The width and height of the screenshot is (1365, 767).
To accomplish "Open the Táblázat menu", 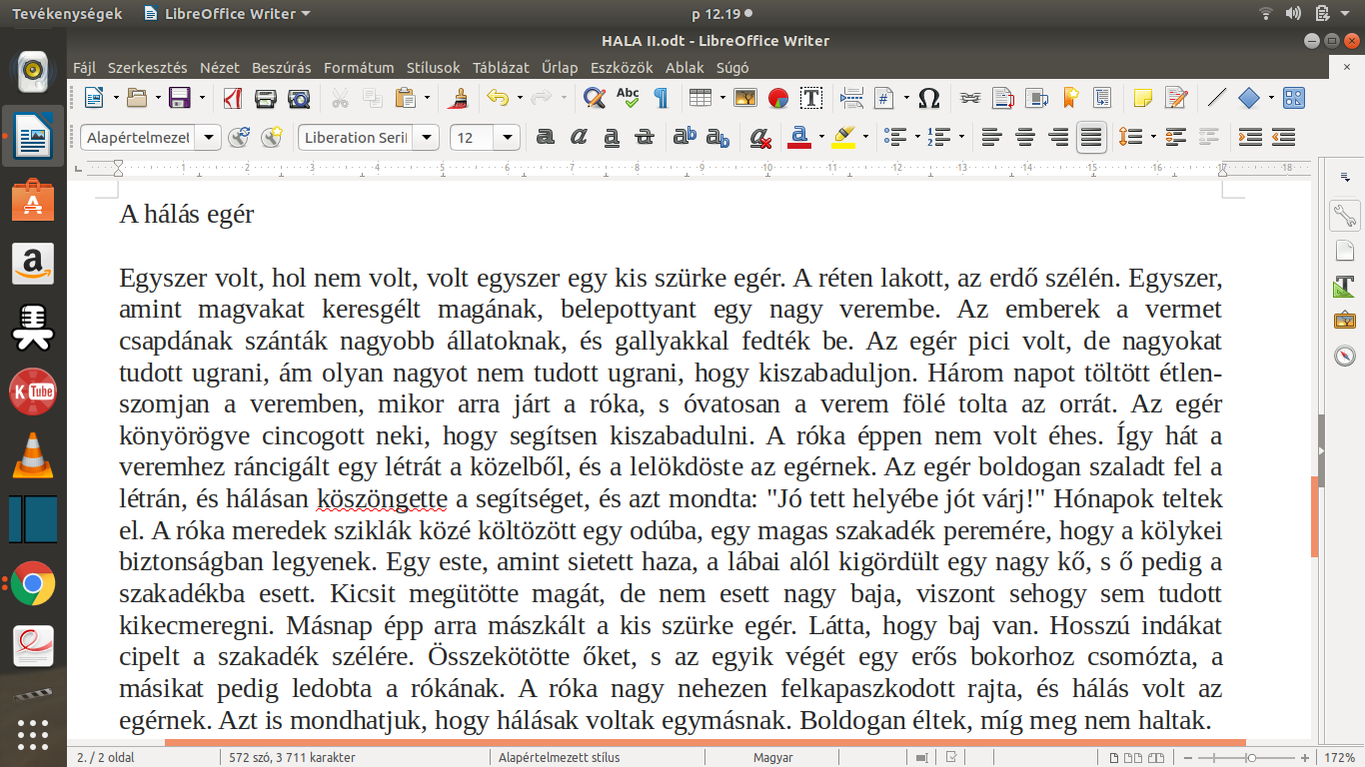I will click(x=501, y=68).
